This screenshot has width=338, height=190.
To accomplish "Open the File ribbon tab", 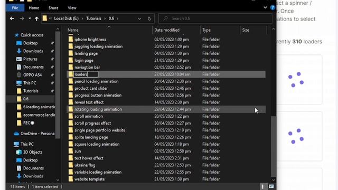I will 15,8.
